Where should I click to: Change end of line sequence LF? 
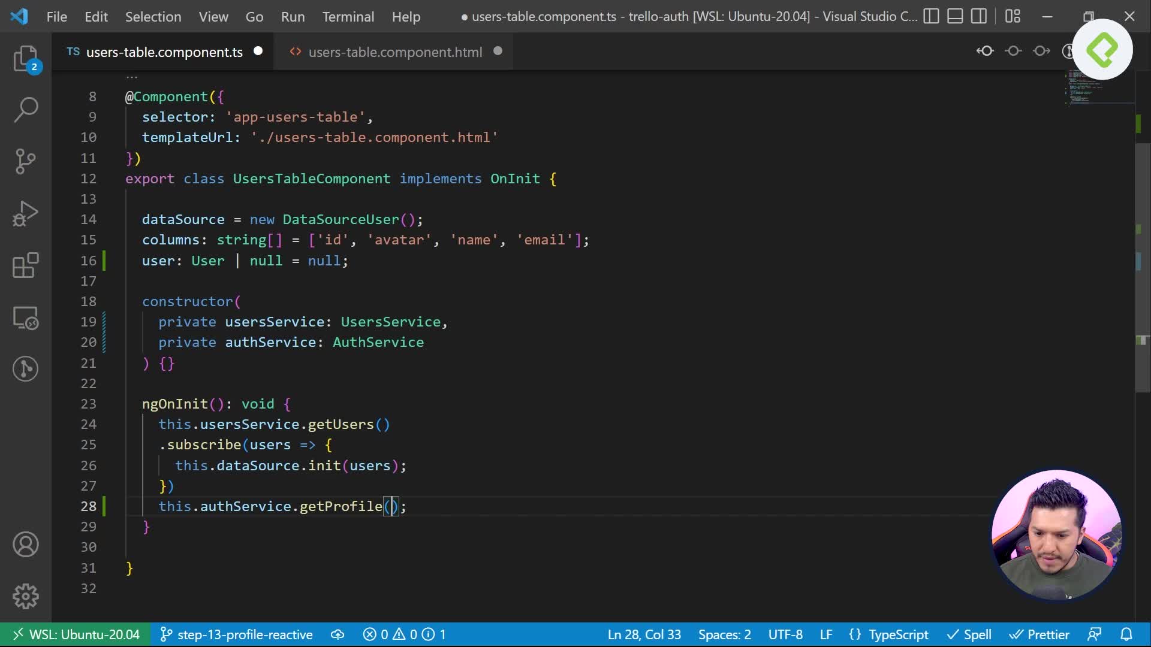[x=826, y=634]
